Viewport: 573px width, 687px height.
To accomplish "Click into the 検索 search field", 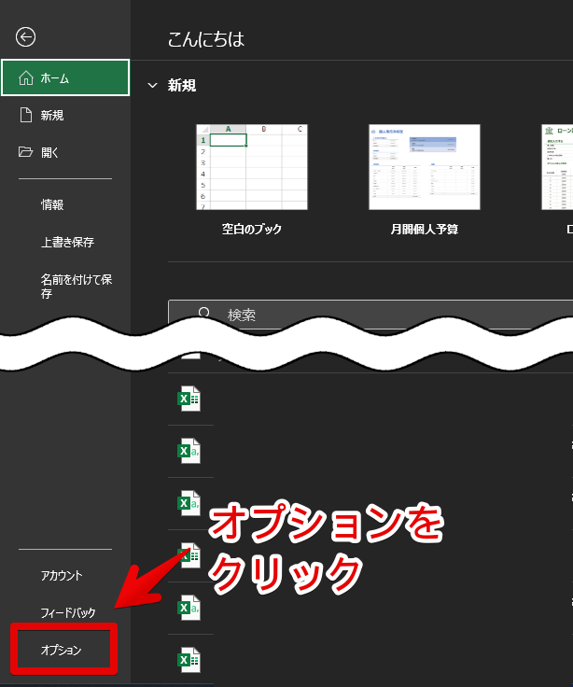I will (370, 315).
